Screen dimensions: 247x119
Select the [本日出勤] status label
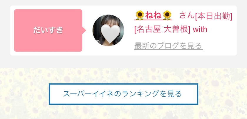point(213,16)
